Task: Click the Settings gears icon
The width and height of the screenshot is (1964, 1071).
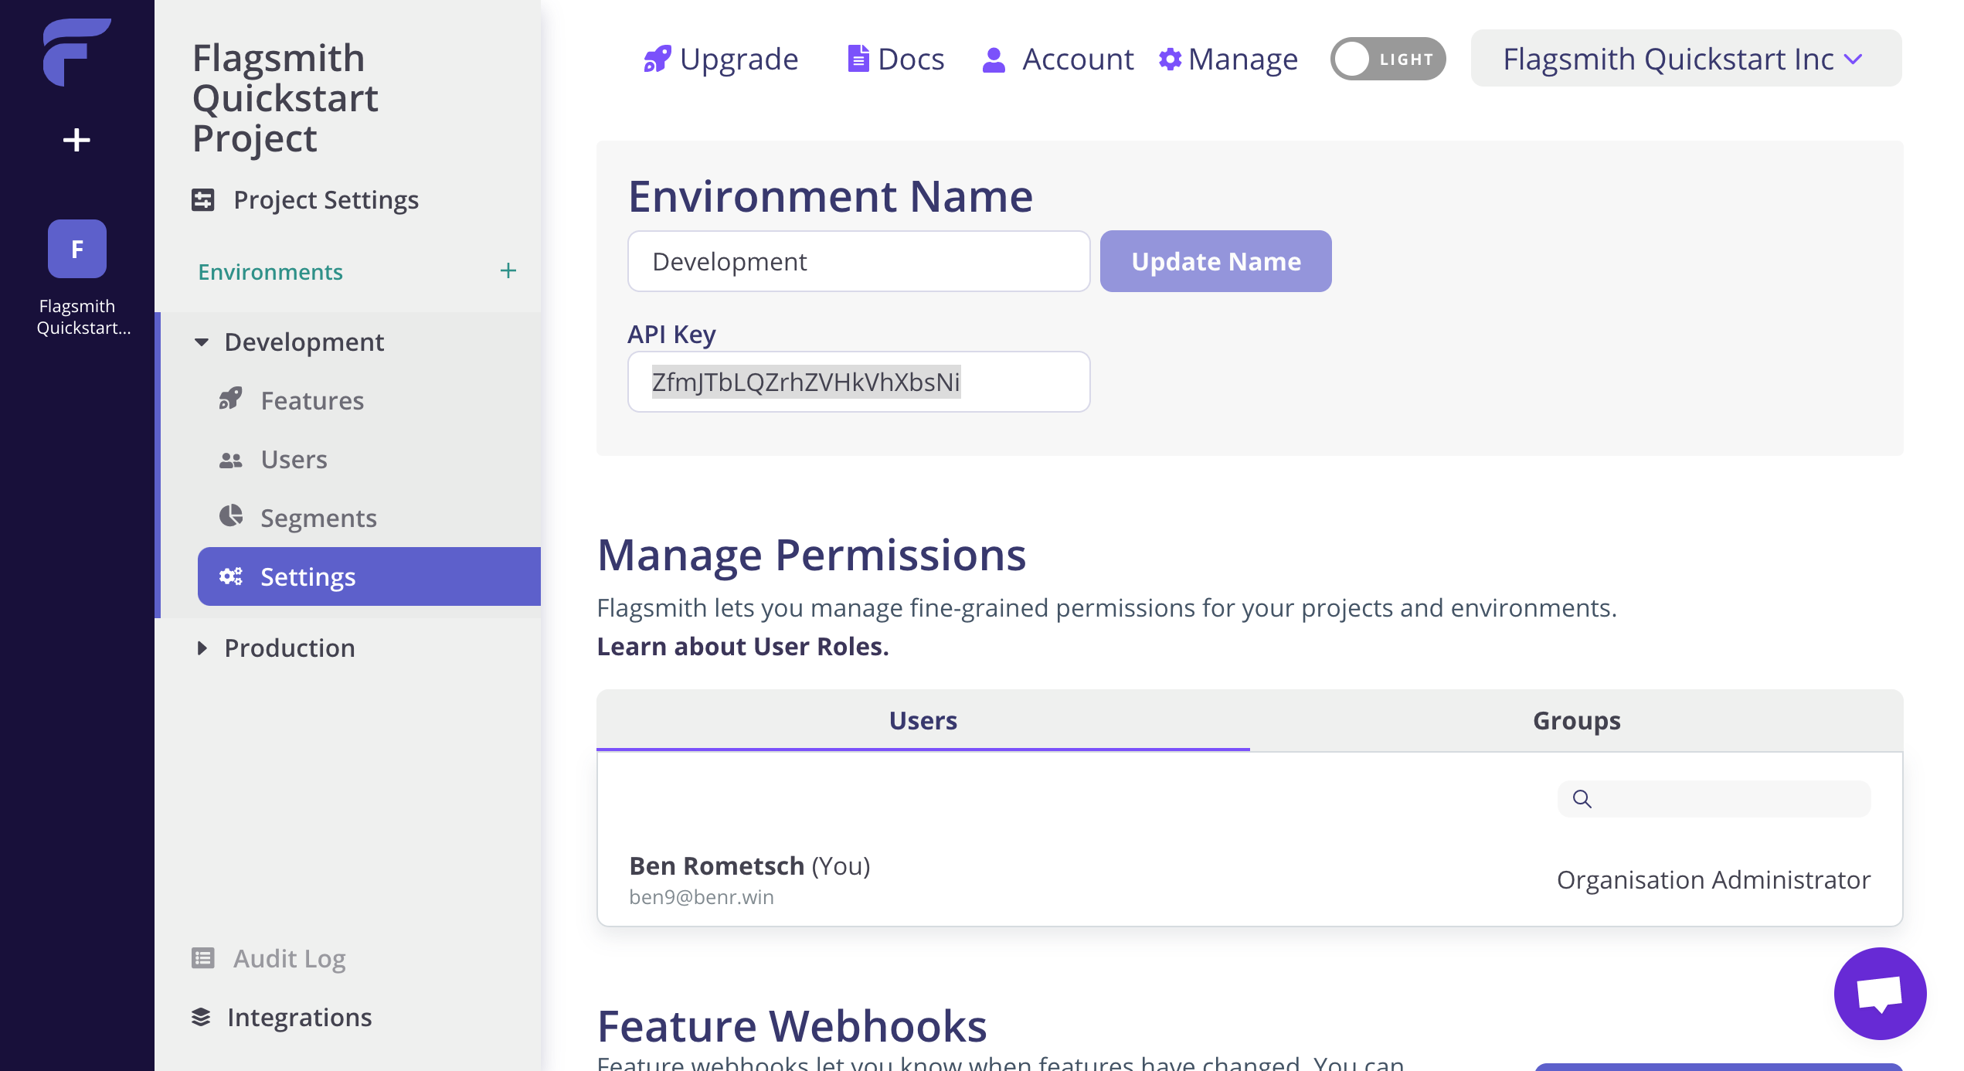Action: (230, 576)
